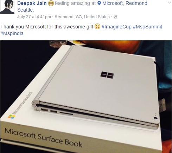Click the rear camera lens on the laptop
Viewport: 172px width, 153px height.
155,118
